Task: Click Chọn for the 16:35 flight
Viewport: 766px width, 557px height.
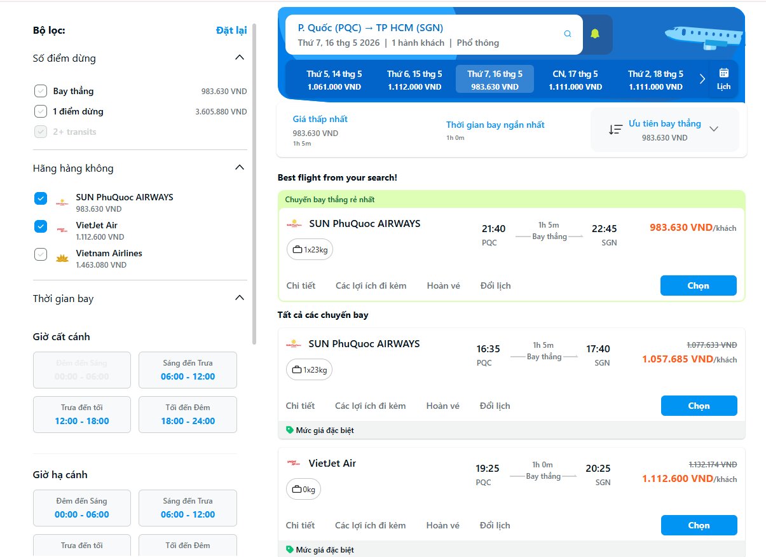Action: point(699,406)
